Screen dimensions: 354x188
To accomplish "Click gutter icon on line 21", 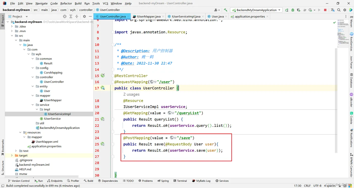I will 103,119.
